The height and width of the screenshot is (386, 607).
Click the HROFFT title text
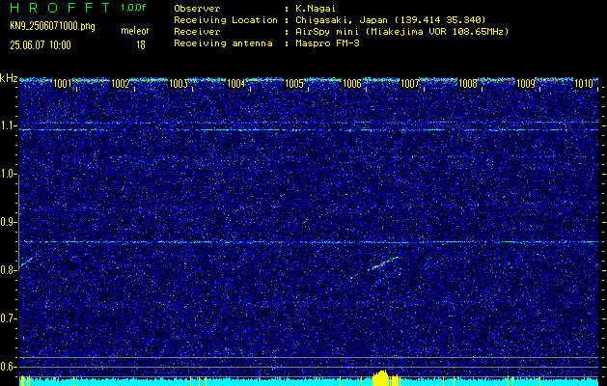tap(60, 8)
